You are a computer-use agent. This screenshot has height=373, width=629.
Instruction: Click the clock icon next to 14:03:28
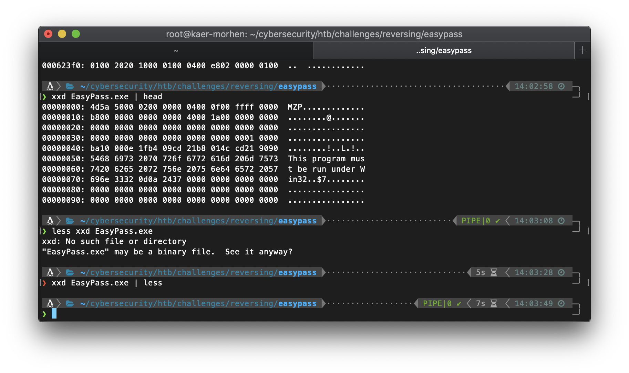tap(561, 272)
